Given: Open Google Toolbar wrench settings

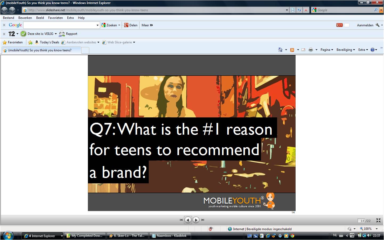Looking at the screenshot, I should point(377,25).
